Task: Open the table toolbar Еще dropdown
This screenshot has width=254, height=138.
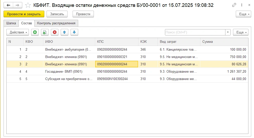Action: (241, 32)
